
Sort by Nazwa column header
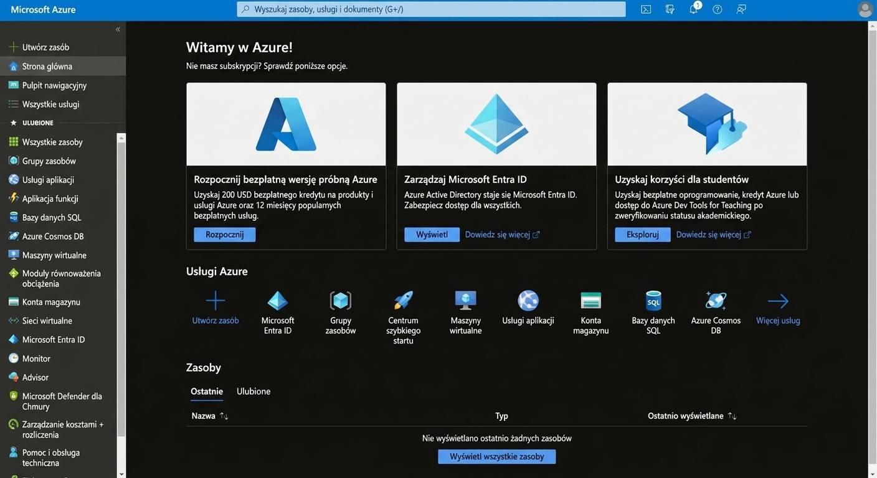tap(210, 416)
